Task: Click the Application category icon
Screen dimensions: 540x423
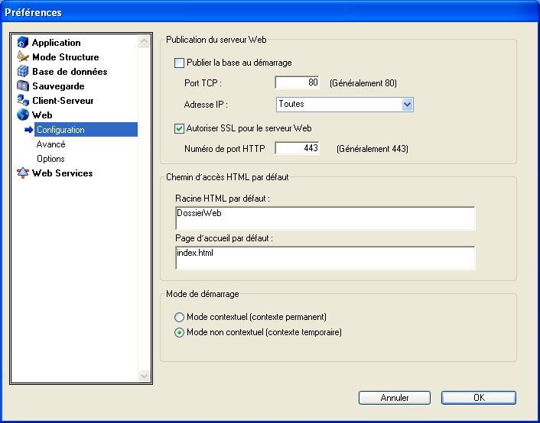Action: point(23,43)
